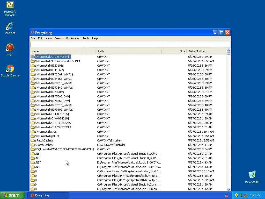265x199 pixels.
Task: Click folder icon of $NtUninstallKB954155_WM9$
Action: pyautogui.click(x=32, y=79)
